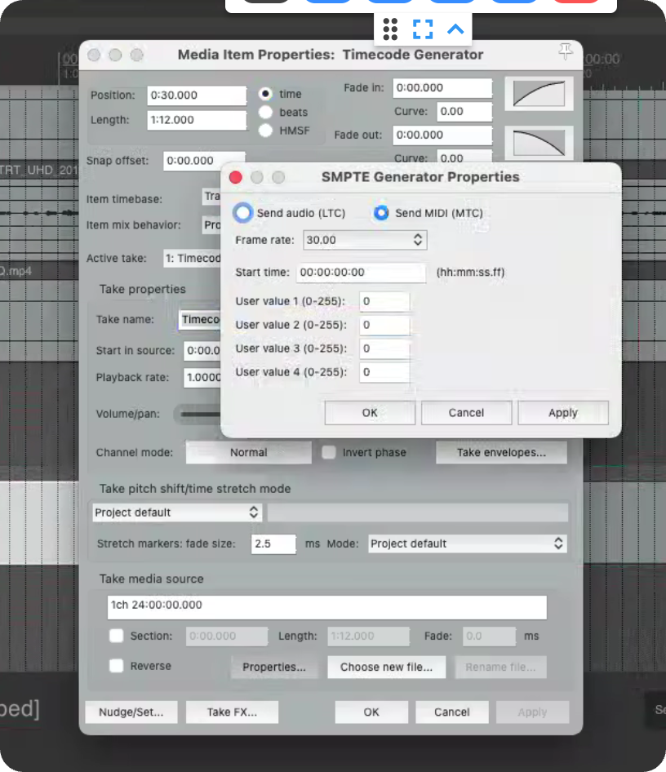Click the six-dot grid icon in the floating toolbar

point(390,29)
